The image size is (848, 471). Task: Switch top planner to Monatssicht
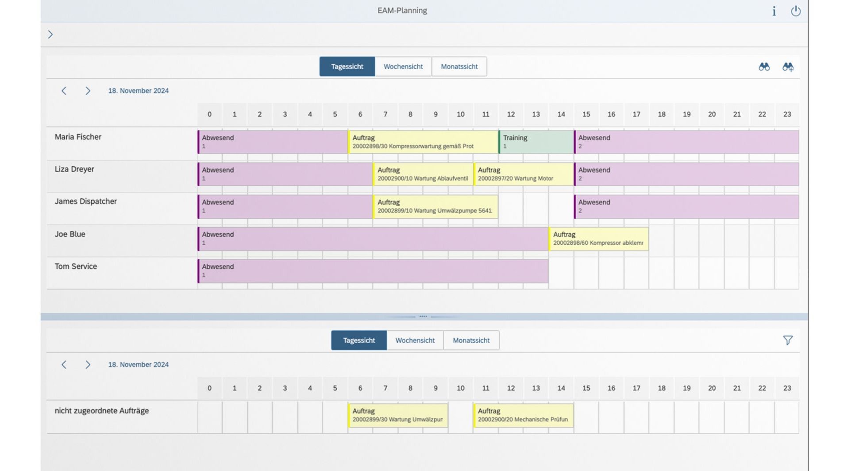(459, 66)
